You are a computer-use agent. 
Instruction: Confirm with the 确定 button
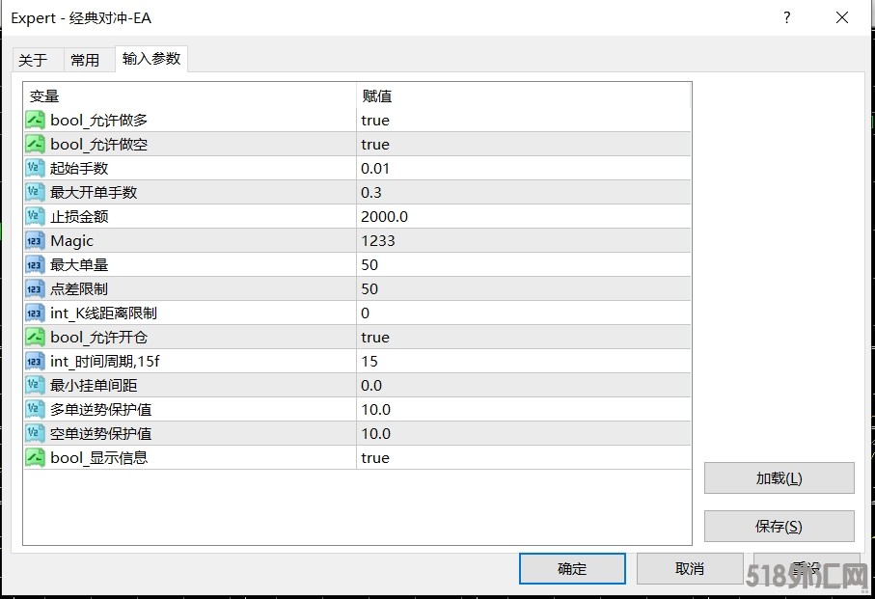coord(572,568)
